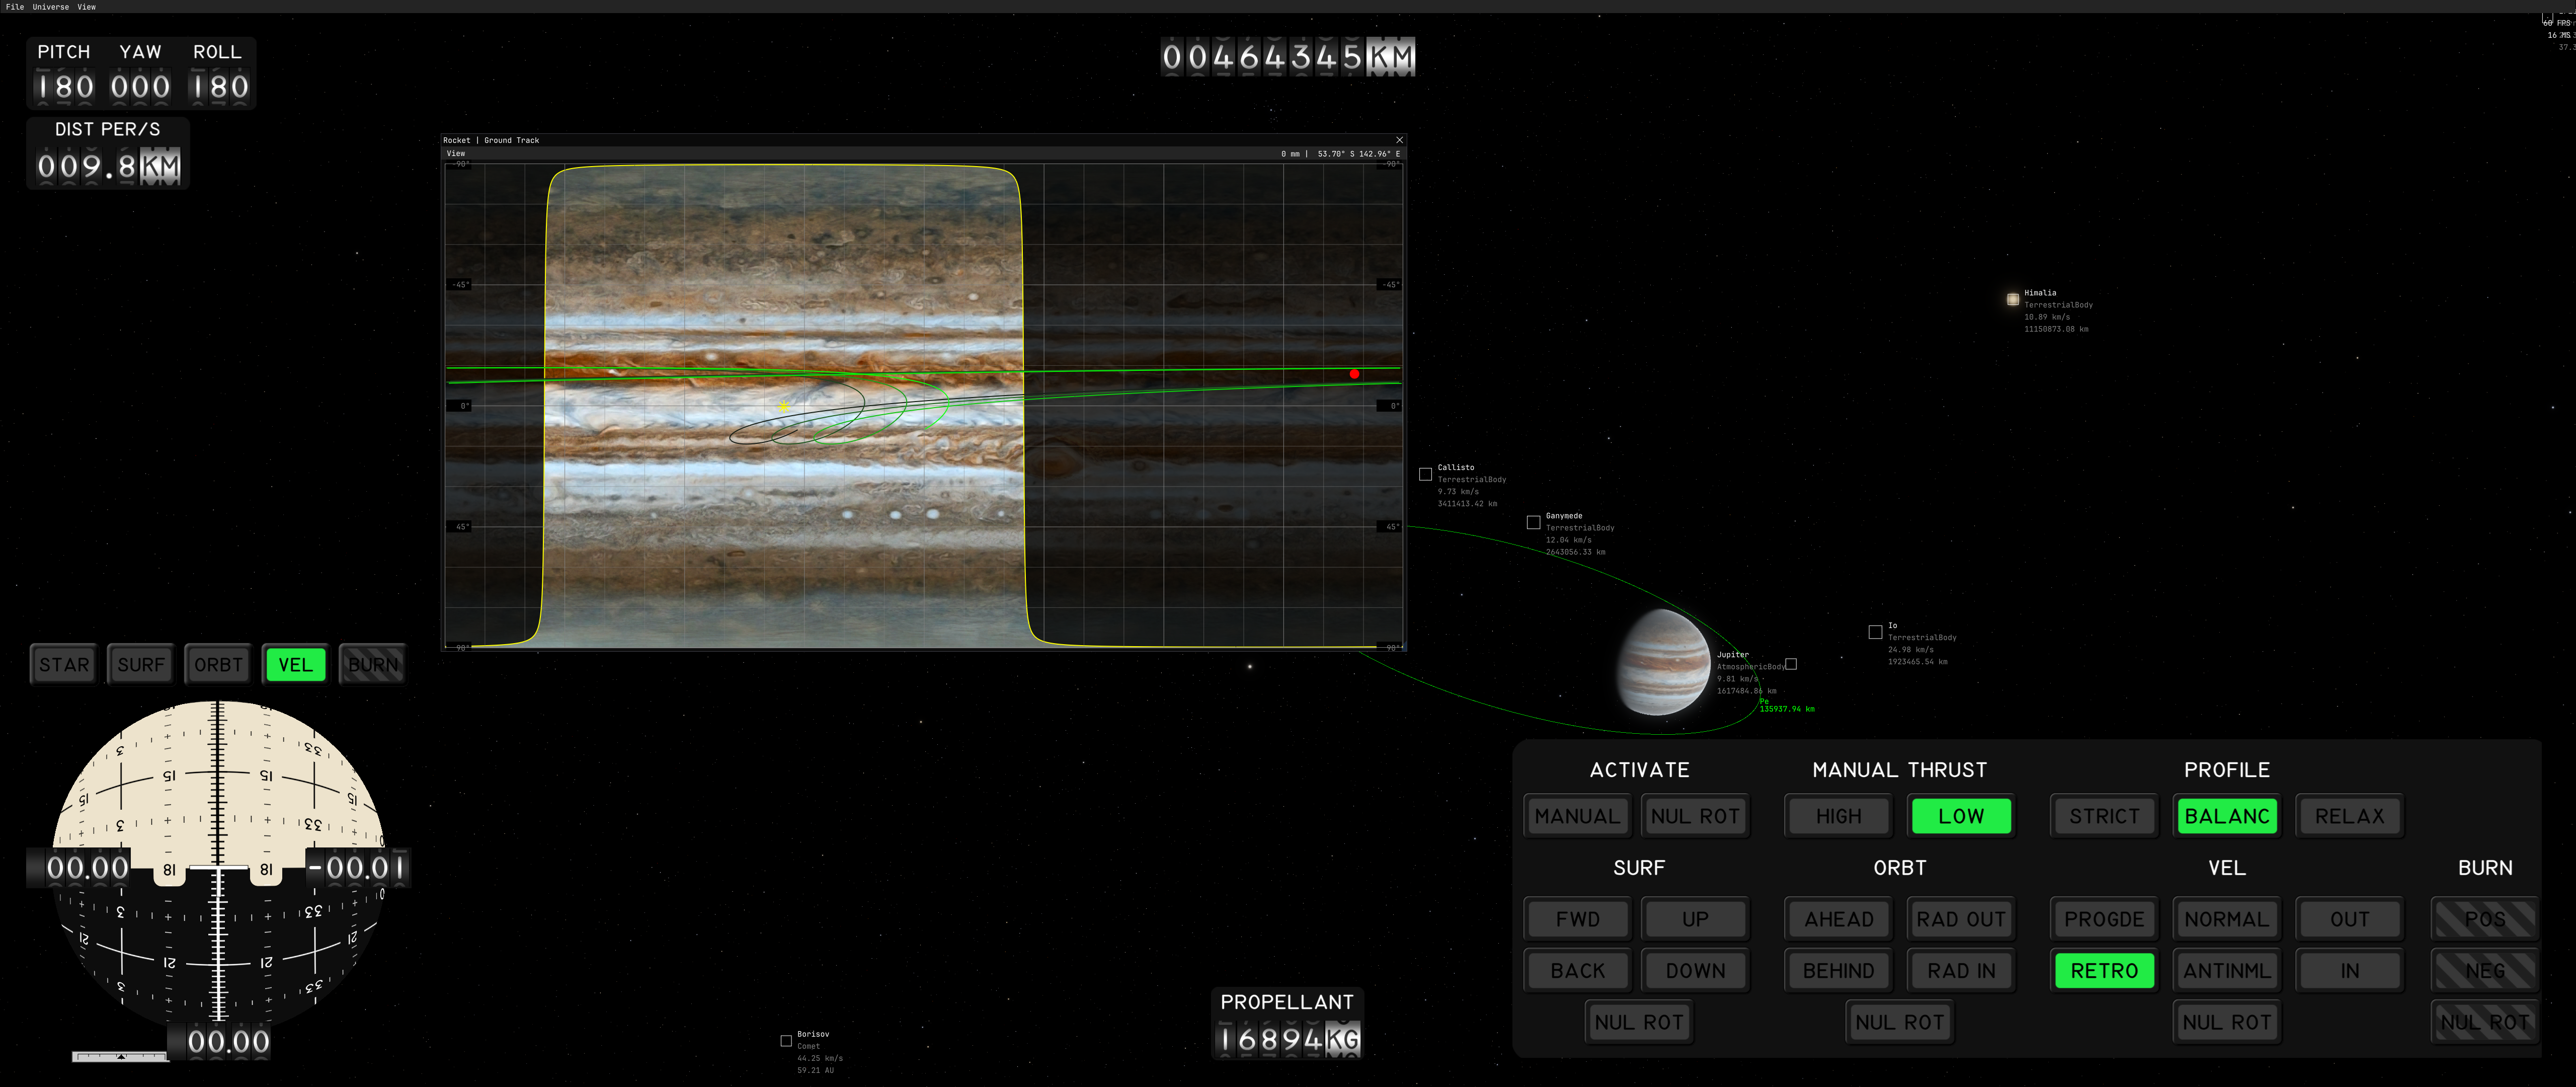2576x1087 pixels.
Task: Click the Rocket | Ground Track title bar
Action: 924,140
